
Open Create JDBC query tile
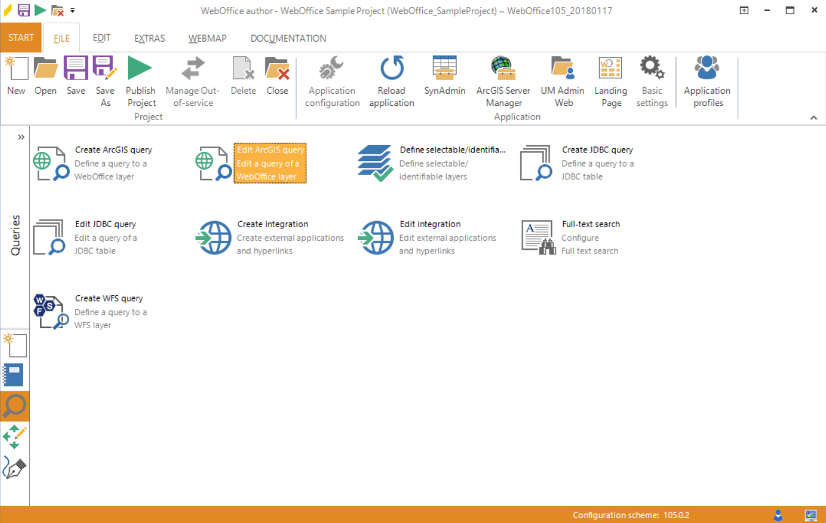[x=577, y=163]
